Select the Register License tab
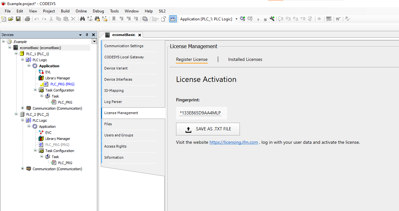 point(192,60)
